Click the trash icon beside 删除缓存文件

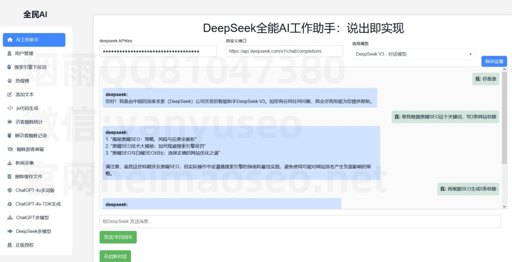click(9, 177)
